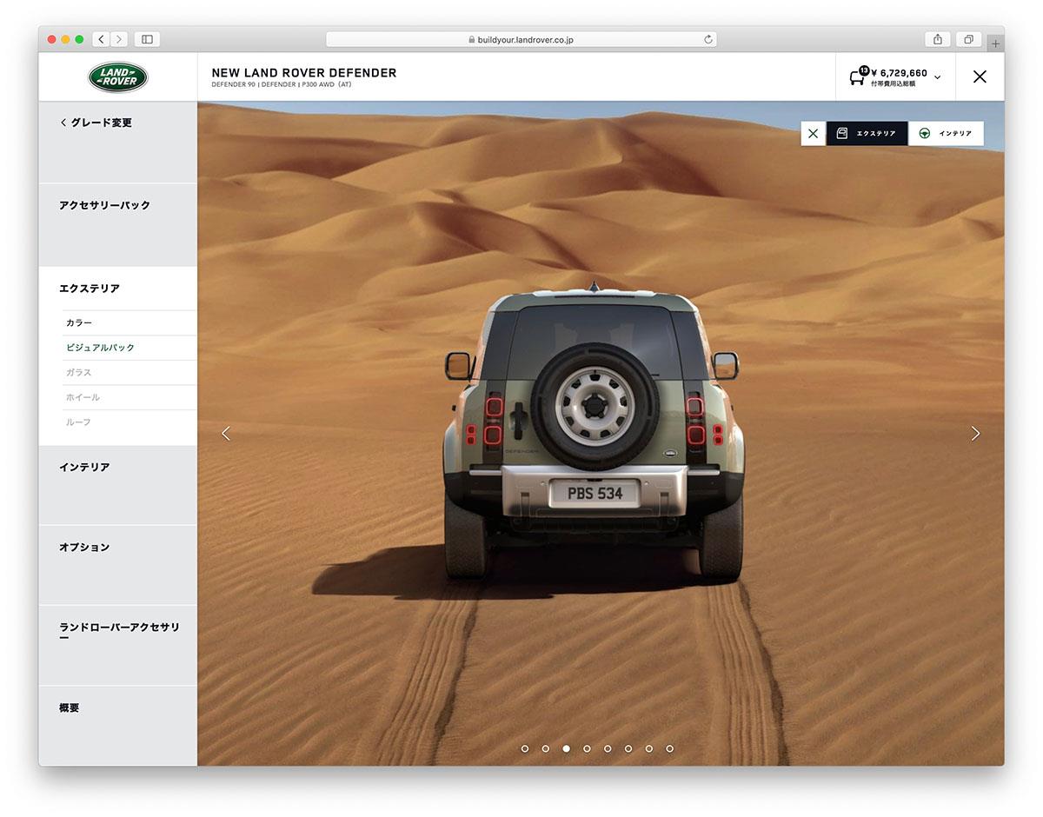Select the ビジュアルパック sub-item

(130, 348)
